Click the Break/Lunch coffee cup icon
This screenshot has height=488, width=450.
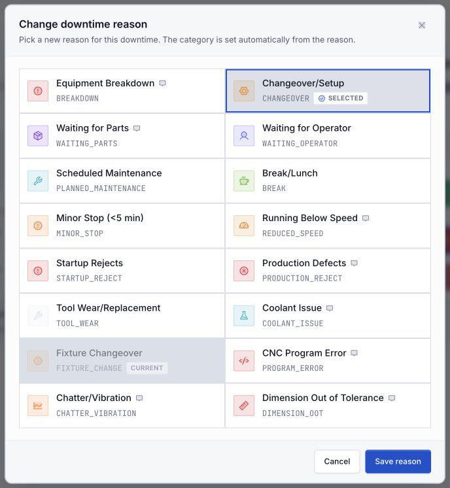(244, 181)
